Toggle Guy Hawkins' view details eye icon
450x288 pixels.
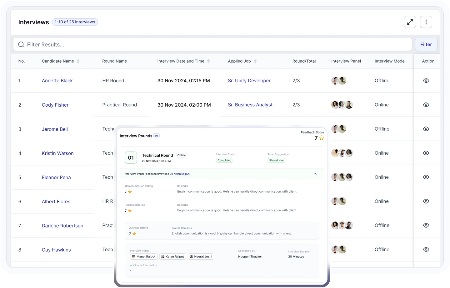[x=426, y=249]
